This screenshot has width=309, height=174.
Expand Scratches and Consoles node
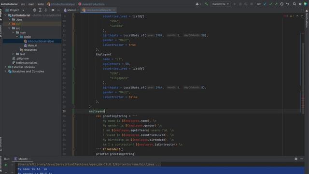pyautogui.click(x=5, y=72)
